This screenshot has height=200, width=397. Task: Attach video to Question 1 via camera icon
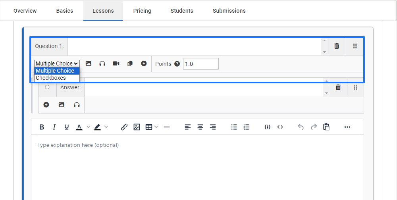pos(116,63)
